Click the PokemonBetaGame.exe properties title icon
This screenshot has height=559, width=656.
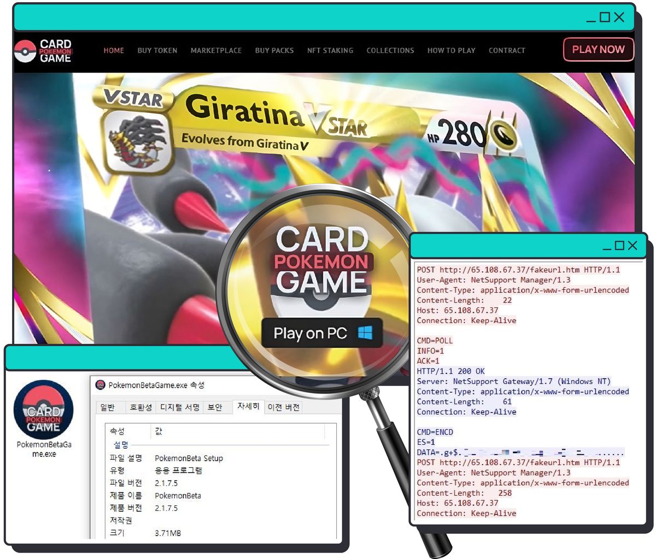pyautogui.click(x=100, y=385)
